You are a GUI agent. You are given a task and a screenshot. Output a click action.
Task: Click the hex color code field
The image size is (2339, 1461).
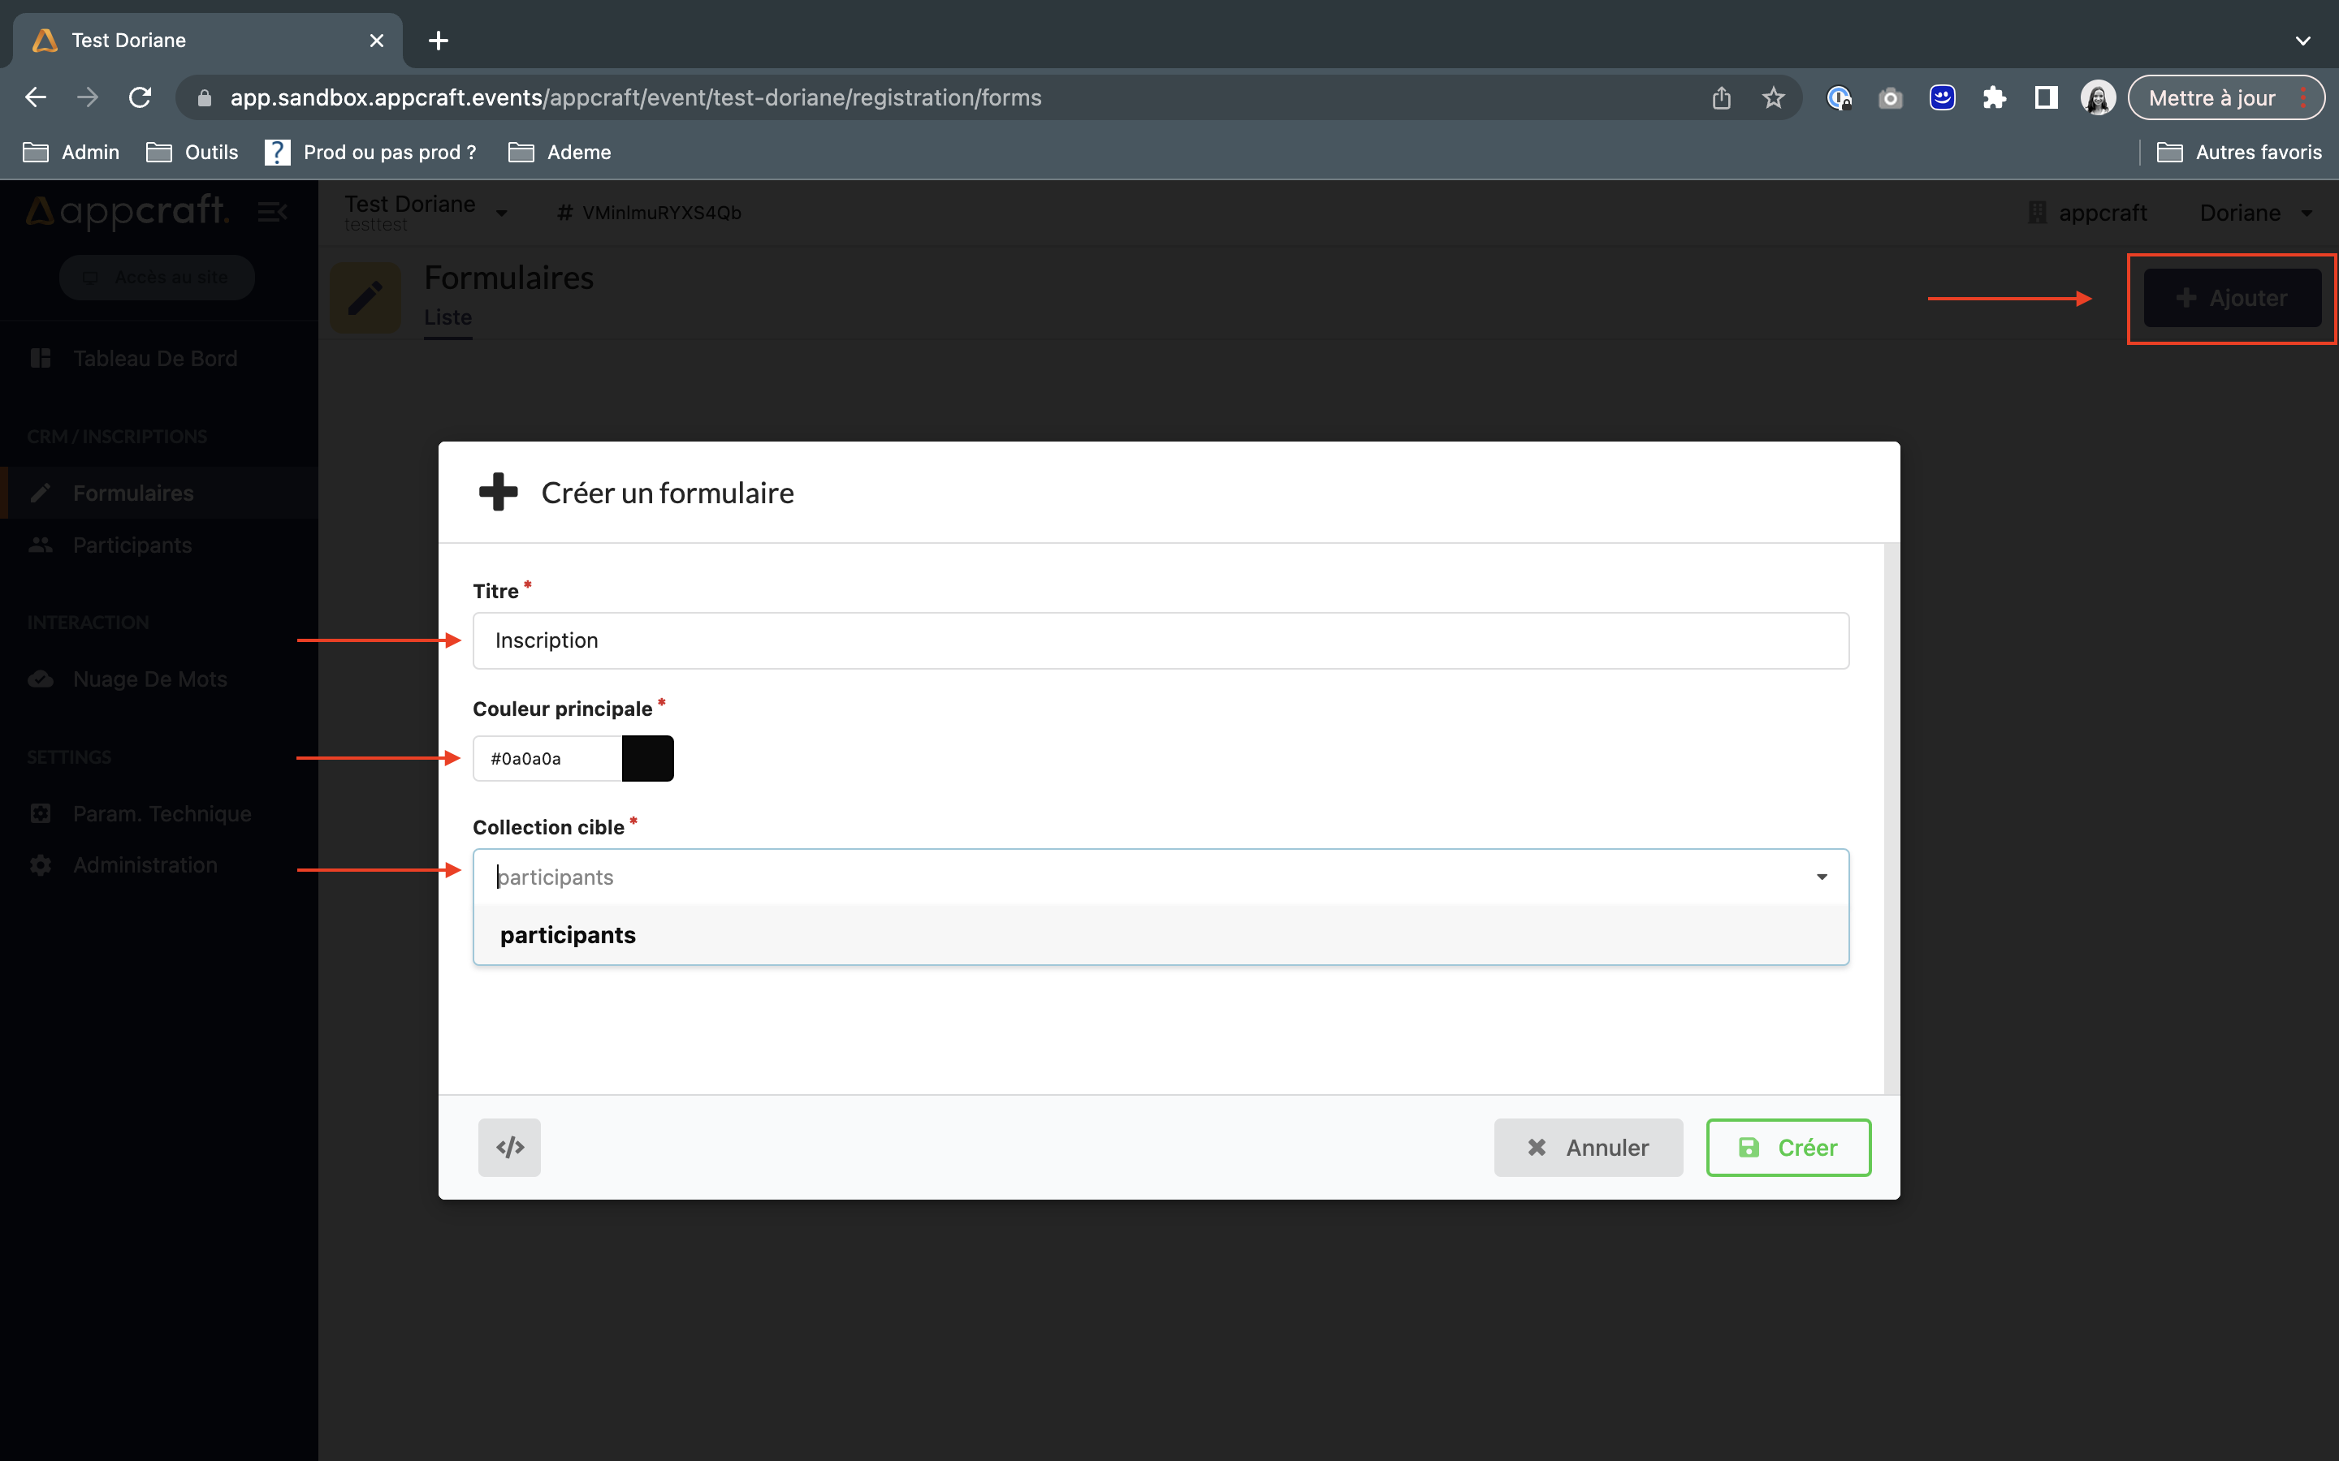pyautogui.click(x=548, y=759)
